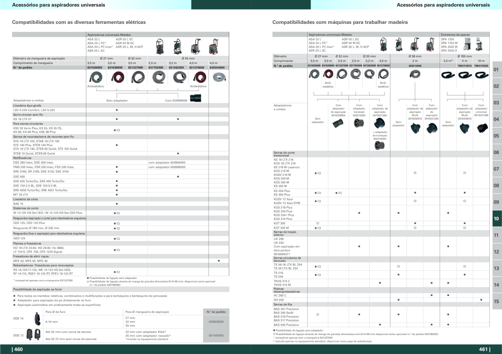The image size is (502, 354).
Task: Select the transition adapter image below '+ adaptador de transição'
Action: pyautogui.click(x=380, y=146)
